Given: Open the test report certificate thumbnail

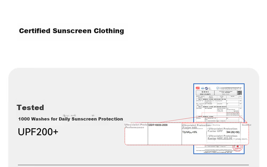Looking at the screenshot, I should (219, 119).
